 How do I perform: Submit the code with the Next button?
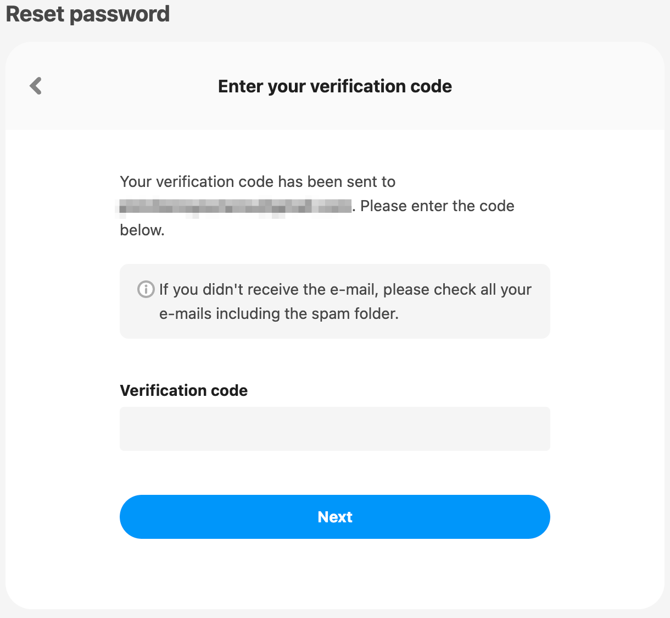(335, 517)
